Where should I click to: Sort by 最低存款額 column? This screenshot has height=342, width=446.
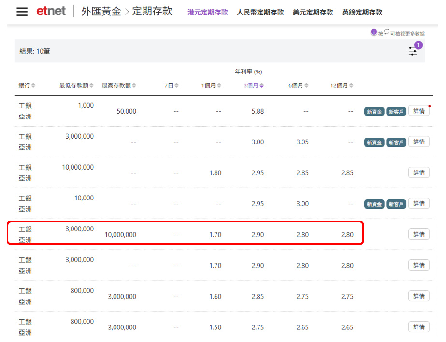[x=76, y=85]
